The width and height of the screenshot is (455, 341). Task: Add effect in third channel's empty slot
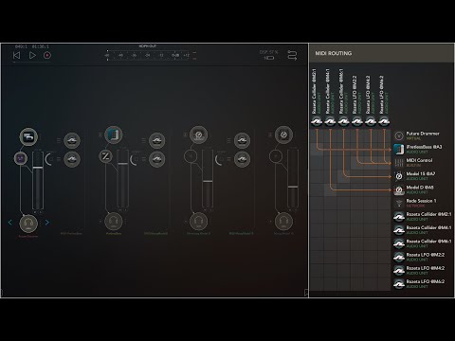pos(191,156)
